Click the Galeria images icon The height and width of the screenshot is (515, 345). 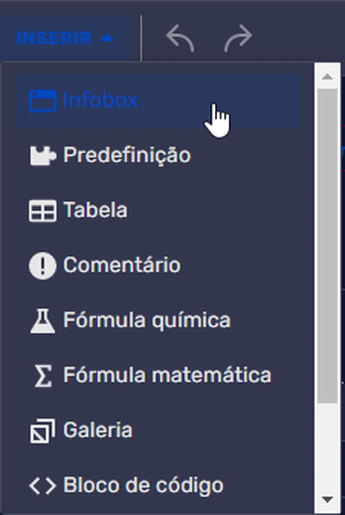pyautogui.click(x=42, y=431)
